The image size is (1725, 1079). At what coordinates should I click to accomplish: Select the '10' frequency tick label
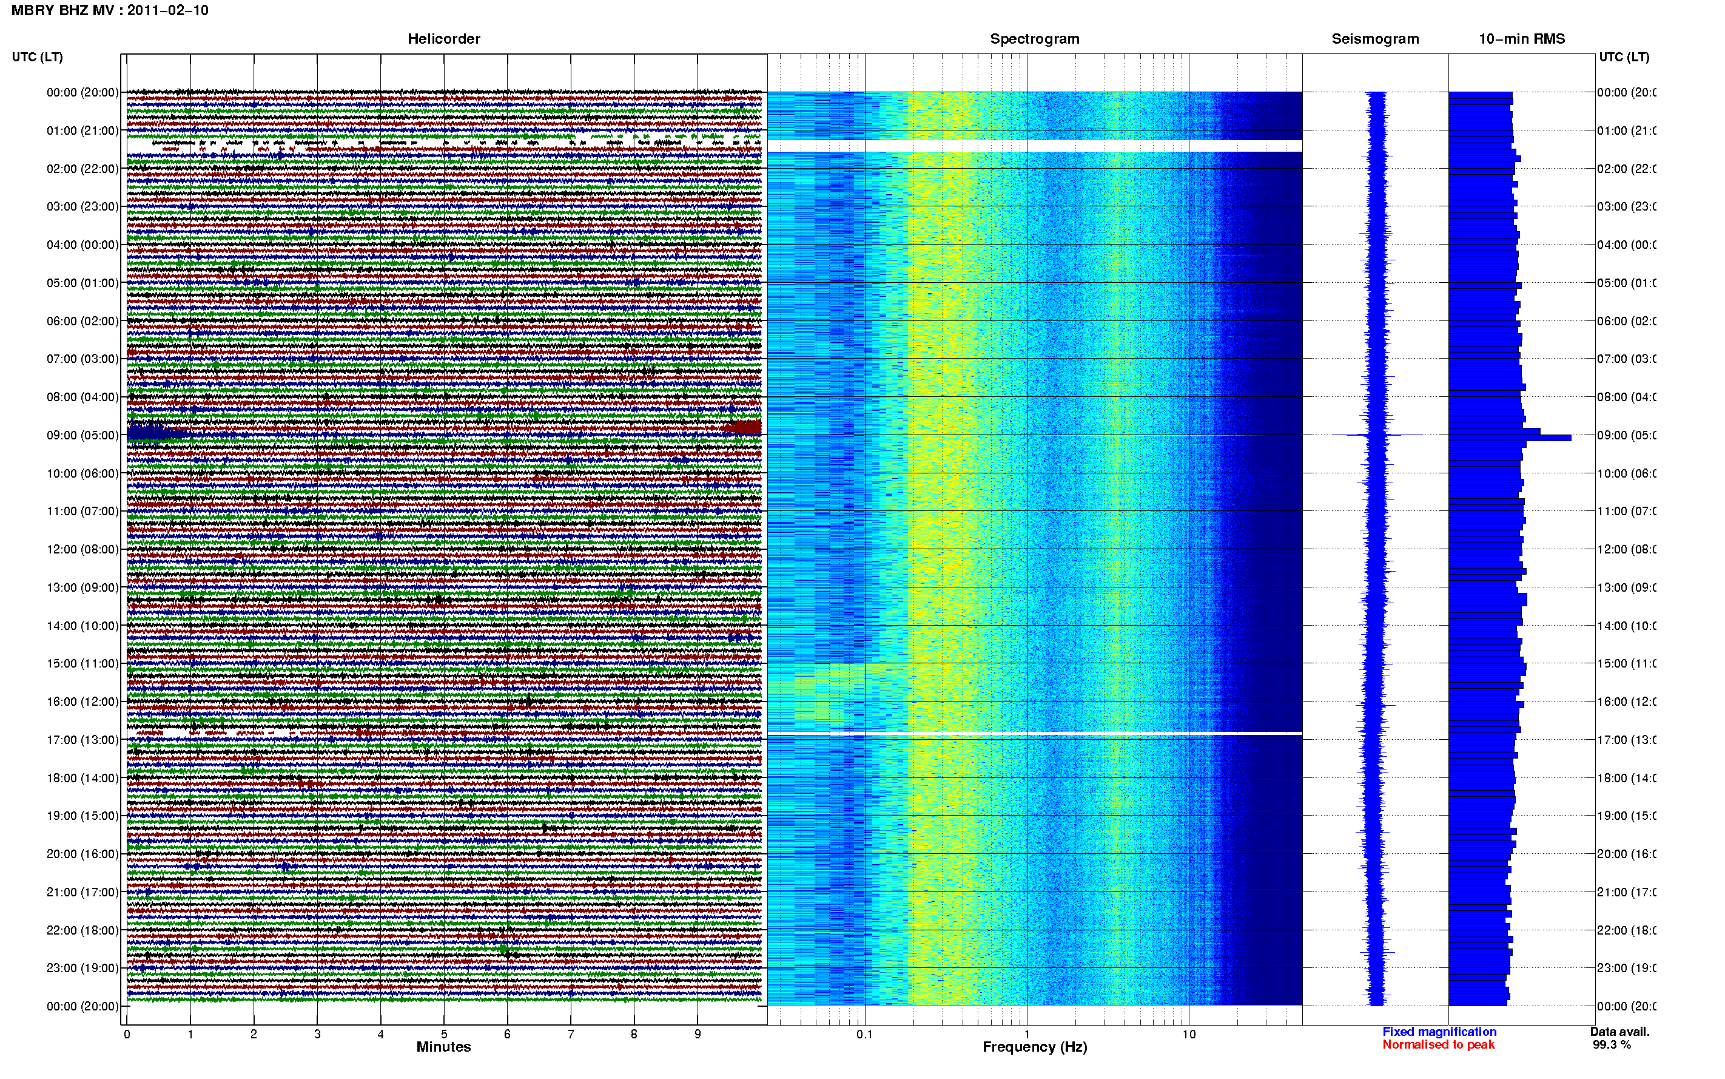point(1189,1034)
